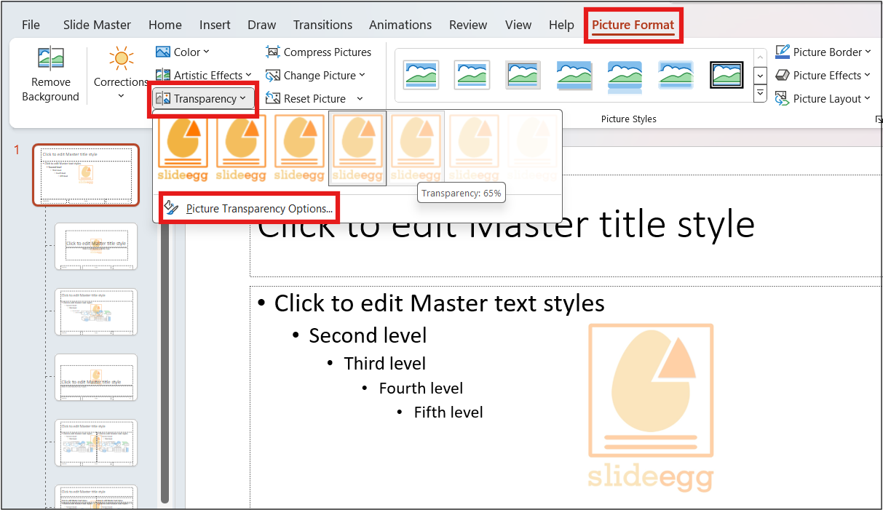Screen dimensions: 883x510
Task: Show the next row of picture styles
Action: click(760, 75)
